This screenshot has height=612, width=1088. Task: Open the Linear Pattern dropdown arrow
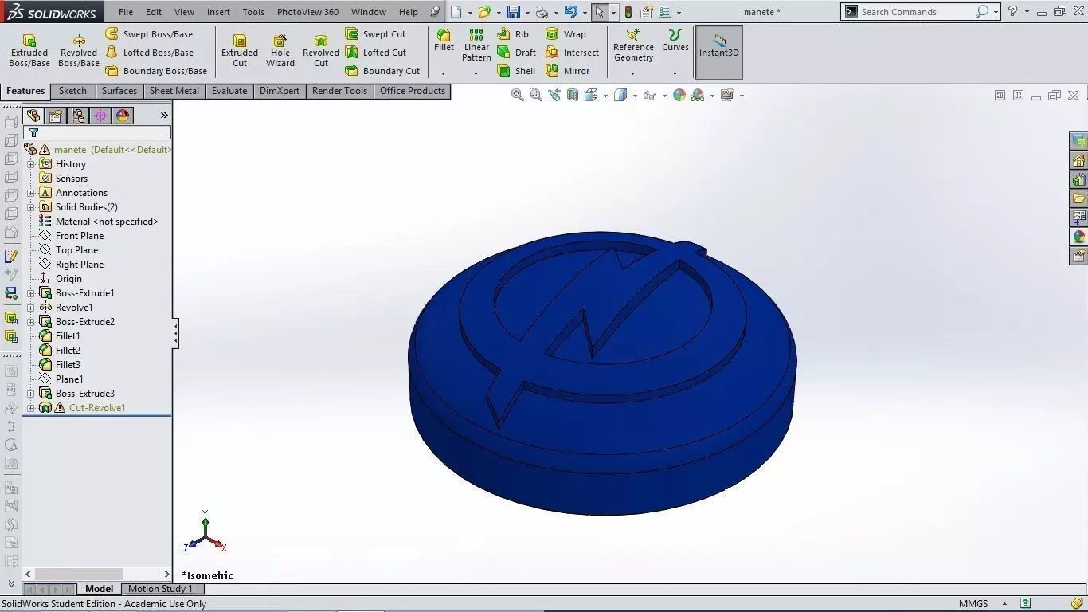(476, 73)
